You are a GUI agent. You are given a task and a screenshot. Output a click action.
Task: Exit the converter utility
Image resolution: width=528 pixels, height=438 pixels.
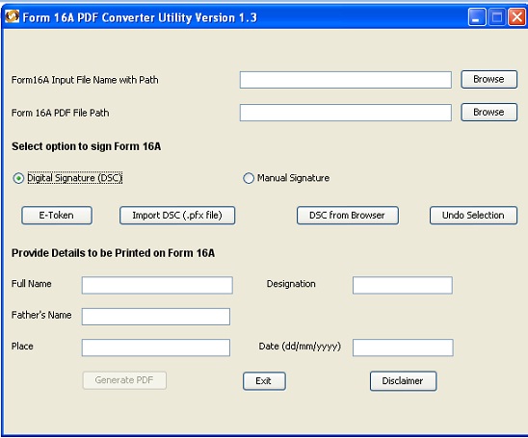(x=264, y=381)
